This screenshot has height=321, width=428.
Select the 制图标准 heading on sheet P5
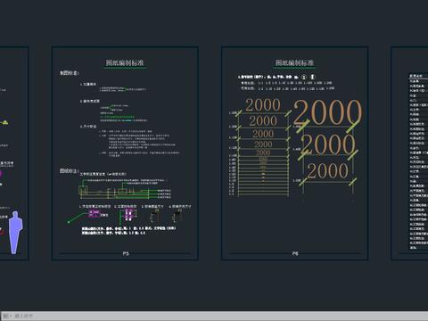70,73
